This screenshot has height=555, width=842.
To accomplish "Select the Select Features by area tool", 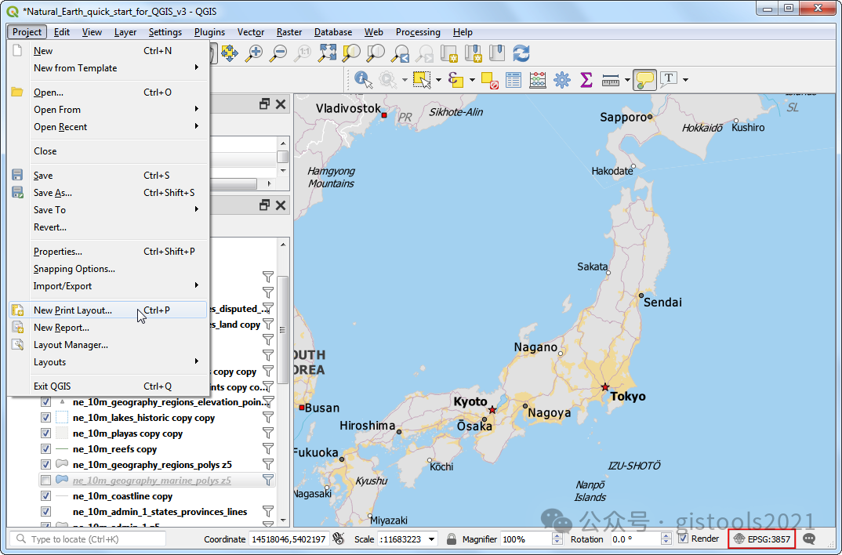I will (422, 80).
